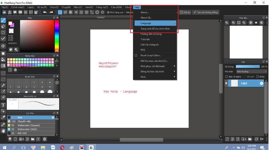
Task: Select Chuyển màu brush
Action: click(31, 121)
